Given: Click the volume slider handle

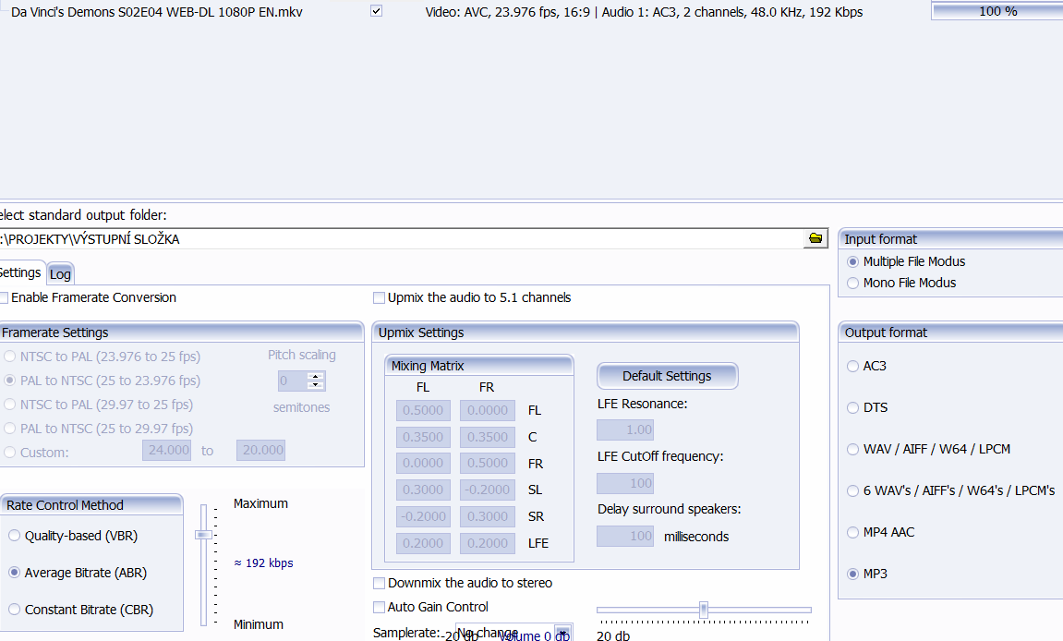Looking at the screenshot, I should point(704,609).
